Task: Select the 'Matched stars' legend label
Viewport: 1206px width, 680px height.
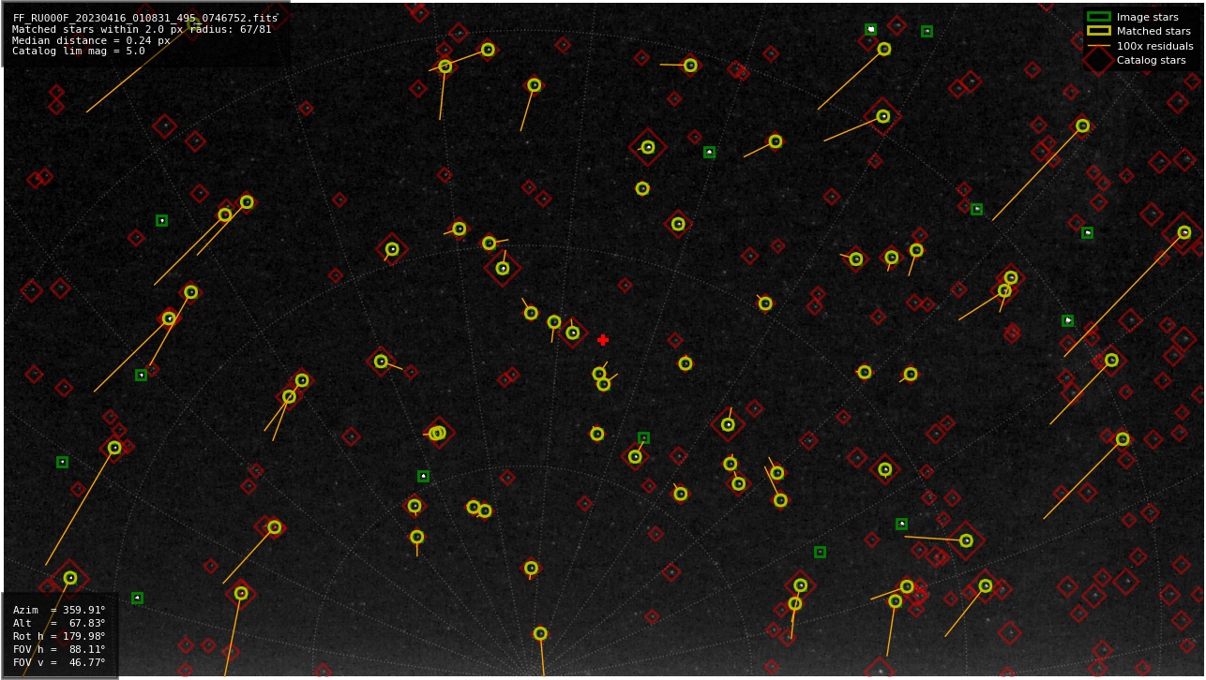Action: pos(1153,31)
